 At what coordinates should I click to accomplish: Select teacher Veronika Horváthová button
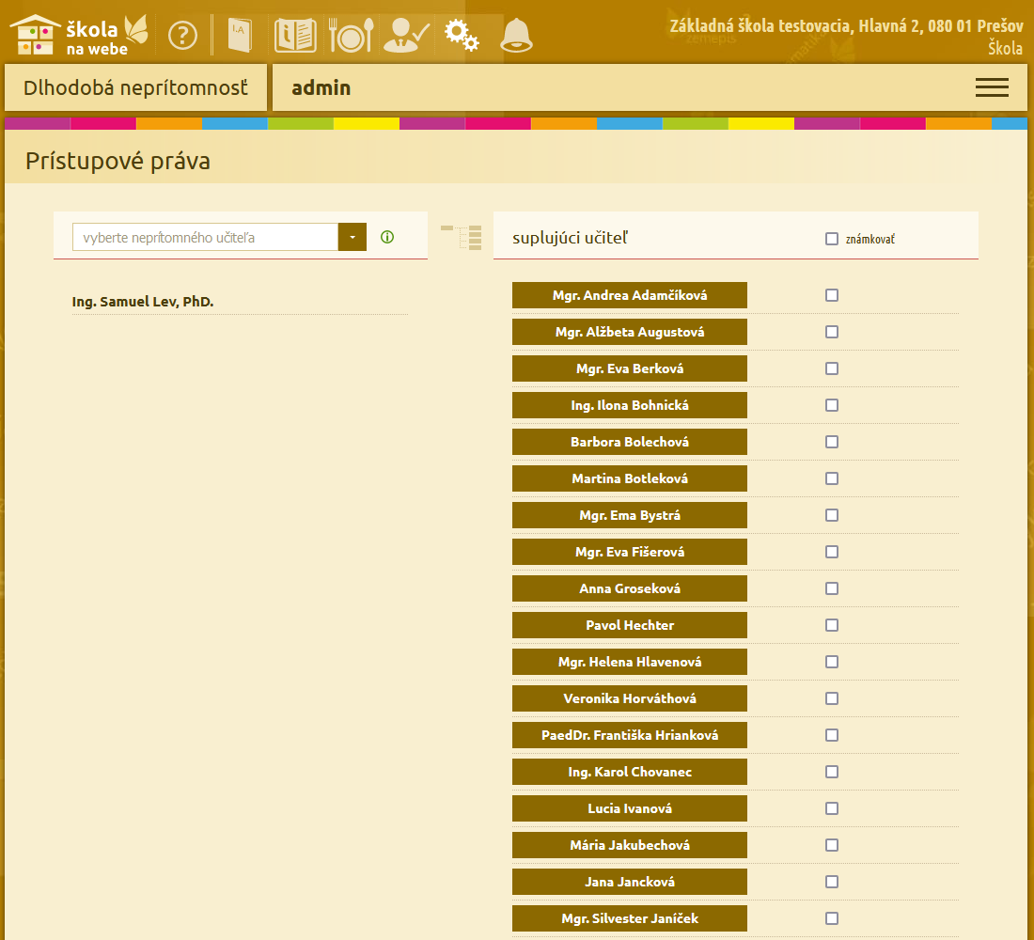pos(630,697)
